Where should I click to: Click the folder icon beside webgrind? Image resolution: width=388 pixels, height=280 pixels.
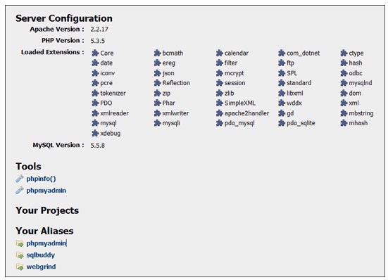tap(20, 267)
